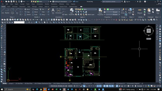Click the Rotate tool
This screenshot has width=162, height=91.
35,9
